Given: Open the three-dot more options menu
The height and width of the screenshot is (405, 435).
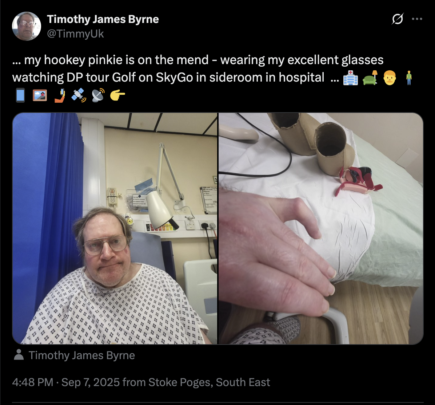Looking at the screenshot, I should pos(417,19).
